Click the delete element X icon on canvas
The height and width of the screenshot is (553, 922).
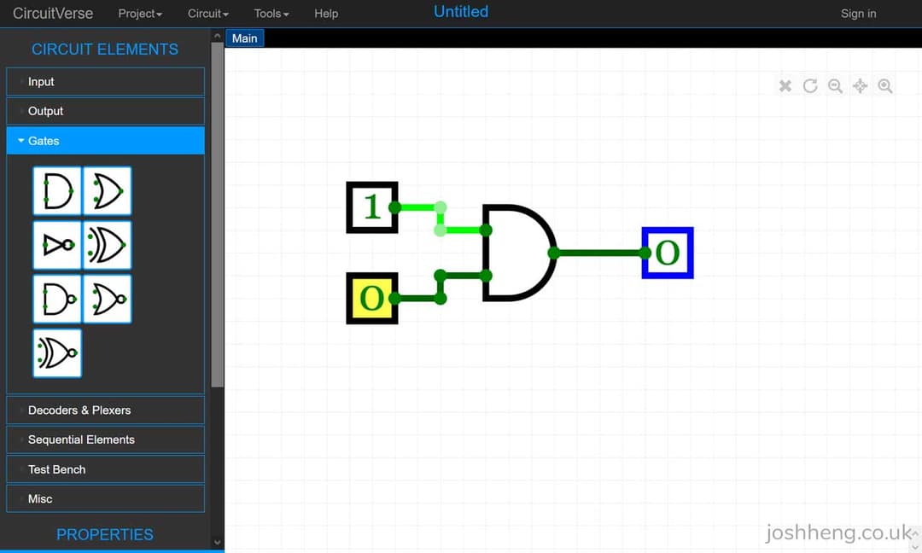(785, 85)
